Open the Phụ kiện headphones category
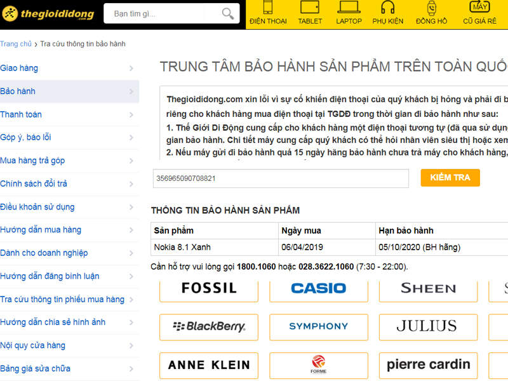This screenshot has width=508, height=381. [x=388, y=14]
